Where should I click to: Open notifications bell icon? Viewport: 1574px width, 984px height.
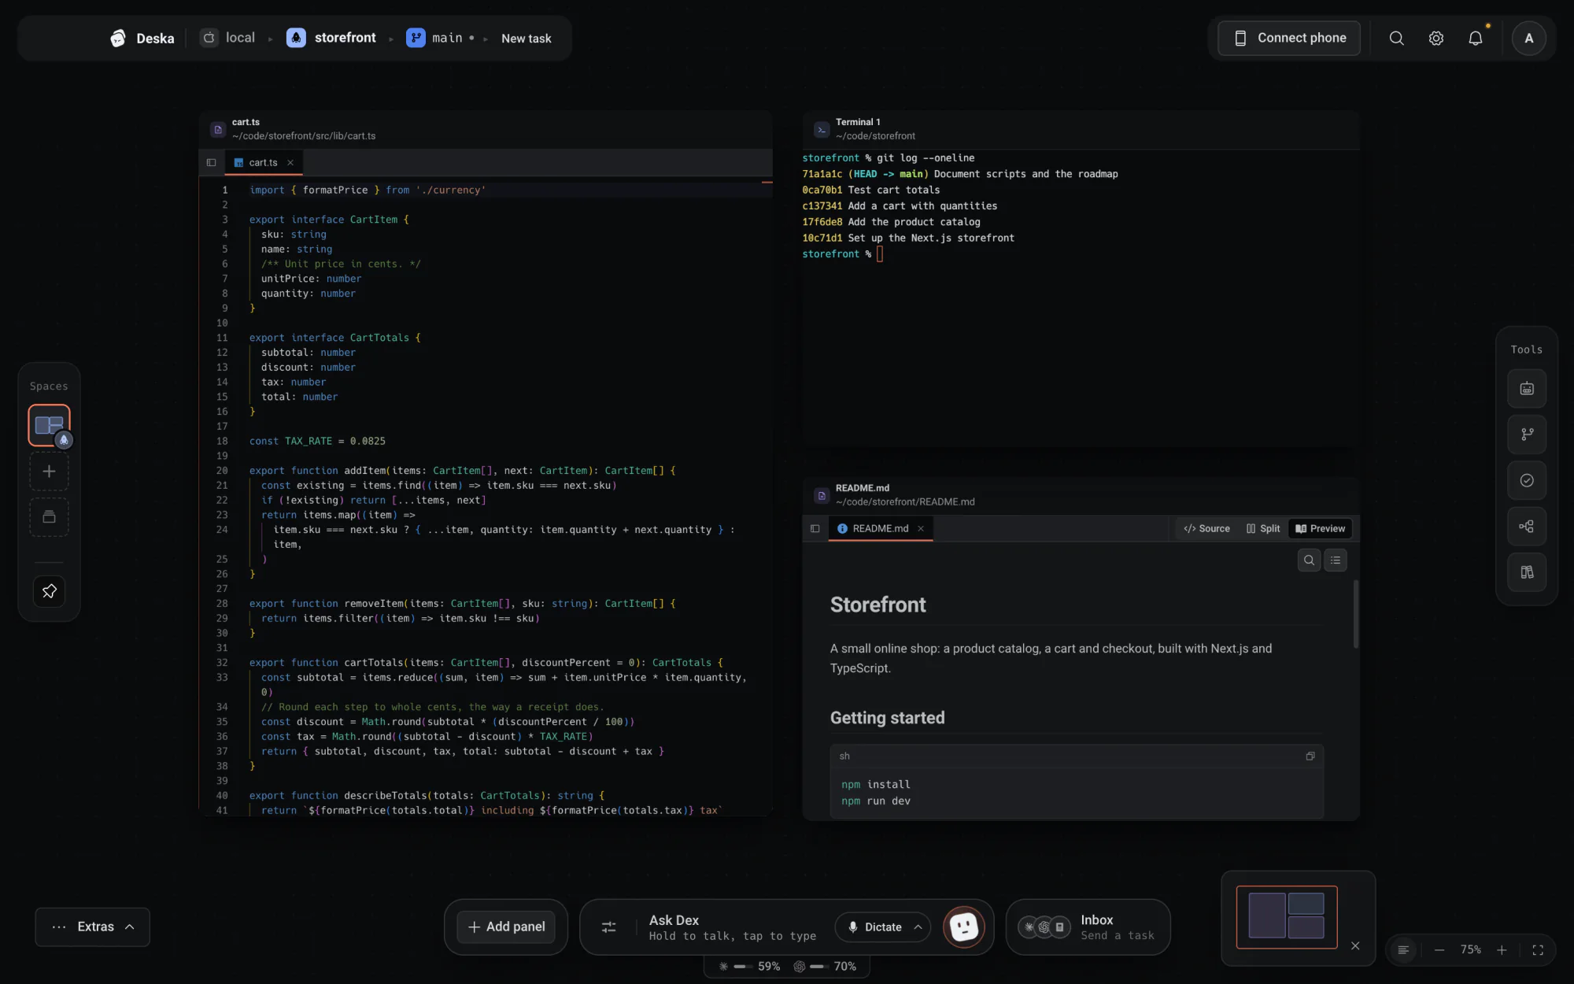1476,38
